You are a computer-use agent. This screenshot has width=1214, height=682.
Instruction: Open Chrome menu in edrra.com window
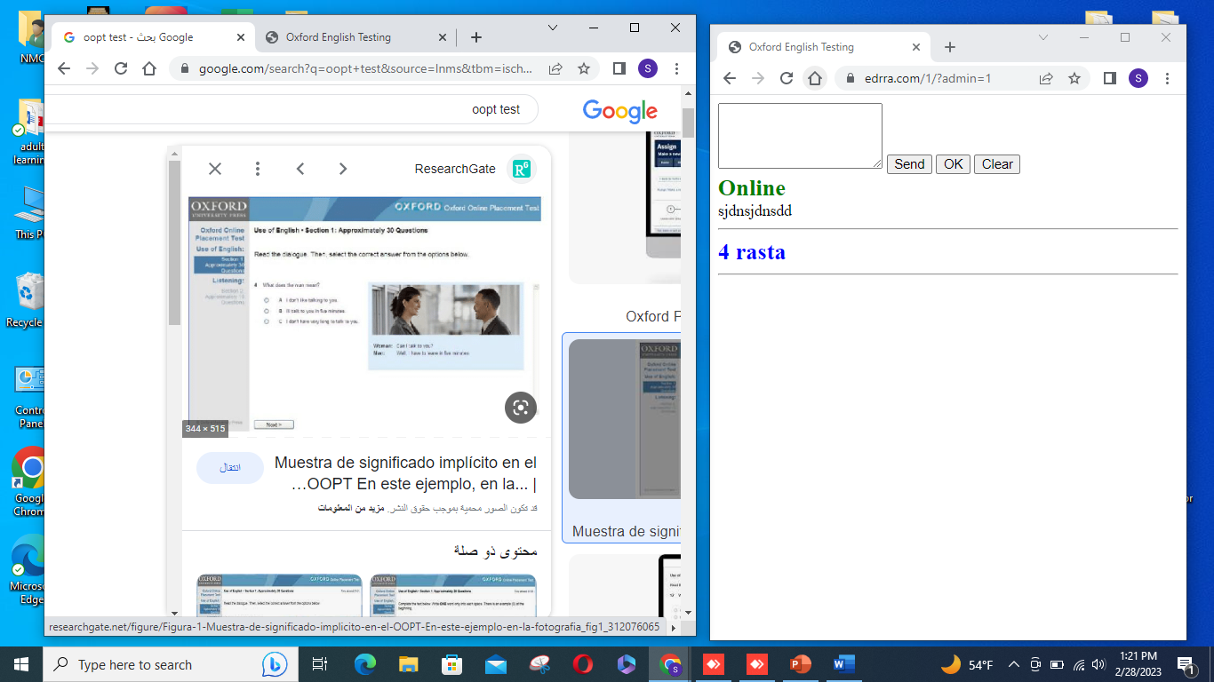pyautogui.click(x=1167, y=78)
